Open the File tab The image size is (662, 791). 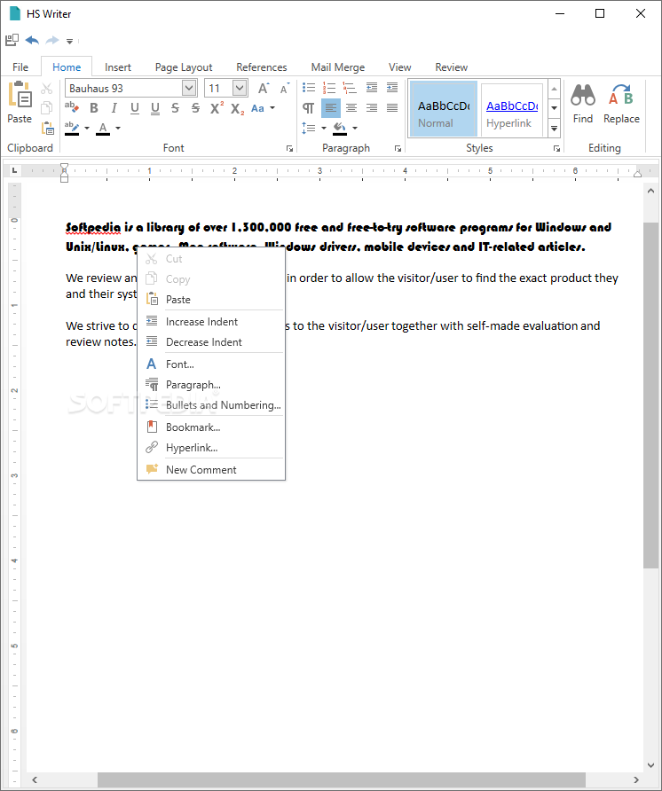point(20,67)
